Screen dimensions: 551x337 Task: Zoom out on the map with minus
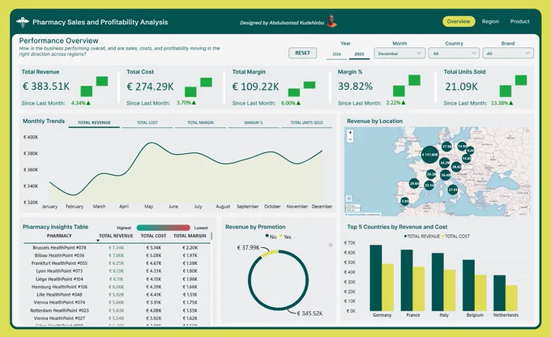coord(350,139)
